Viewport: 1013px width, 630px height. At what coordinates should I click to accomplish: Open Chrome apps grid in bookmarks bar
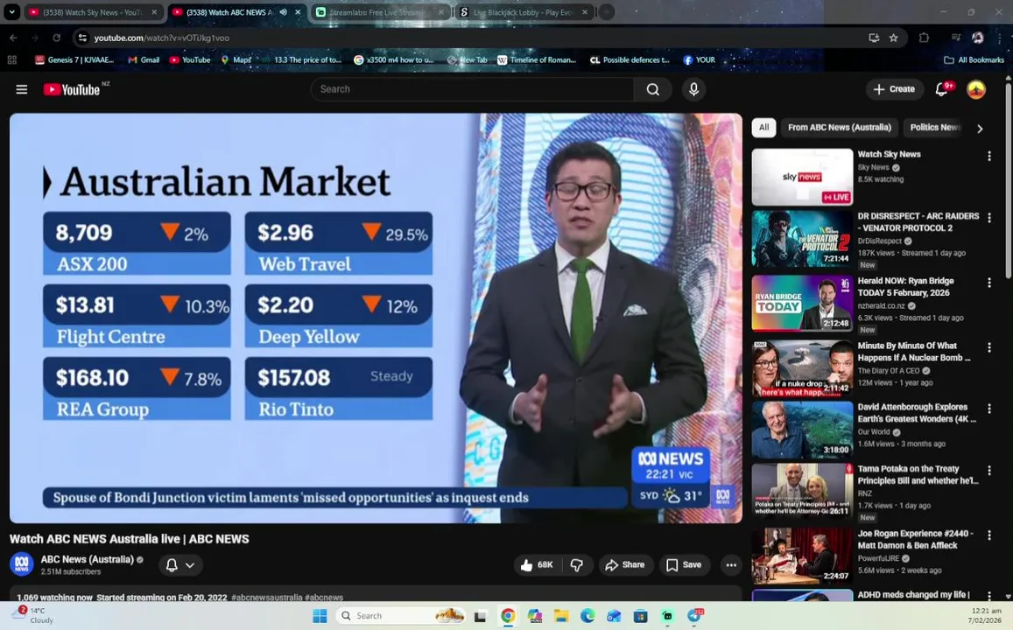(x=11, y=60)
